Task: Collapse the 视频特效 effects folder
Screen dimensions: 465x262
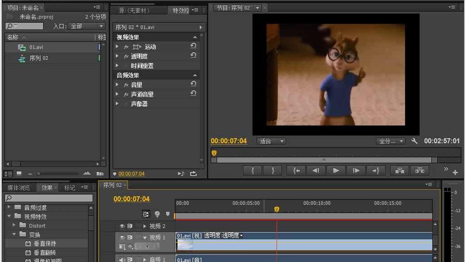Action: [9, 216]
